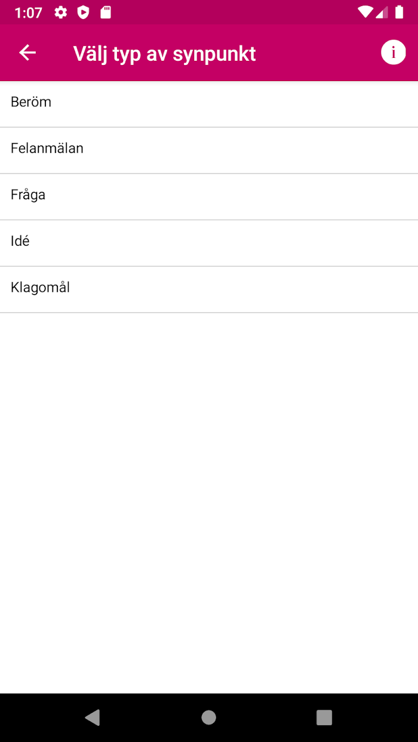Tap Android home circle navigation button
The width and height of the screenshot is (418, 742).
coord(209,717)
